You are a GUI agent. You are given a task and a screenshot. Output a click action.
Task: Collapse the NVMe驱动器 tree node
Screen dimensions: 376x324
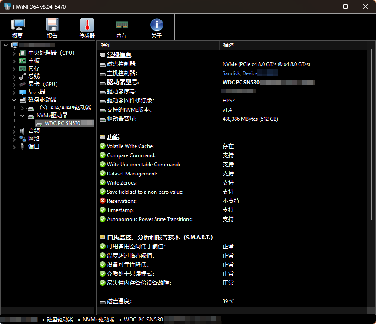tap(23, 116)
